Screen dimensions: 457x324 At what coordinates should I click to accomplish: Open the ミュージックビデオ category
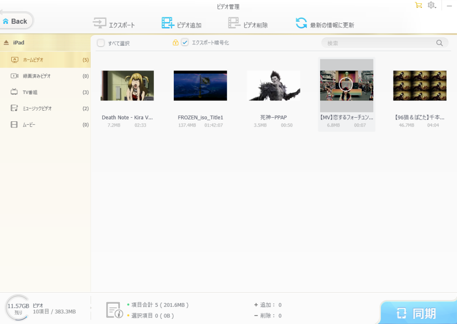coord(45,108)
